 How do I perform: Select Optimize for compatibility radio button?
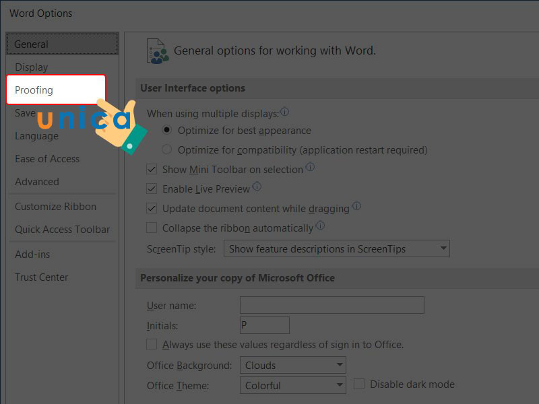(166, 149)
